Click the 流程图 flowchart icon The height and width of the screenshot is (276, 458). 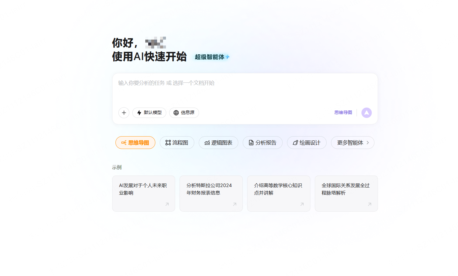(168, 142)
